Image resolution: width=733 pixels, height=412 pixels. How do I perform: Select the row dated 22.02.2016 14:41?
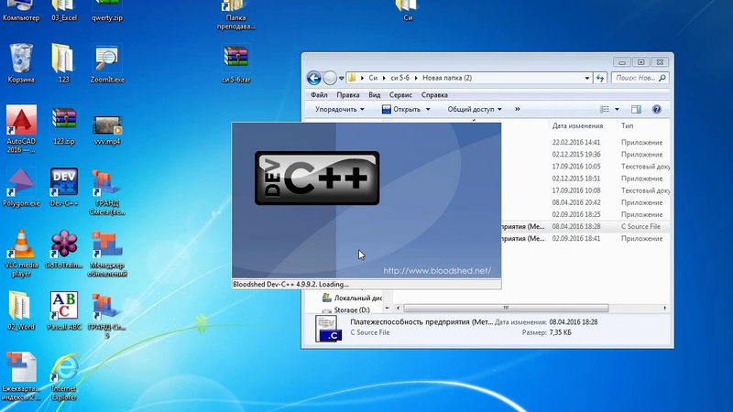[585, 142]
